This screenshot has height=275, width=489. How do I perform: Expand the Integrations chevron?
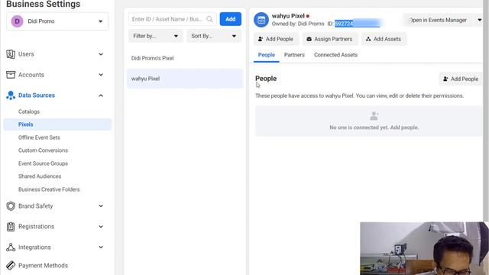(x=101, y=247)
